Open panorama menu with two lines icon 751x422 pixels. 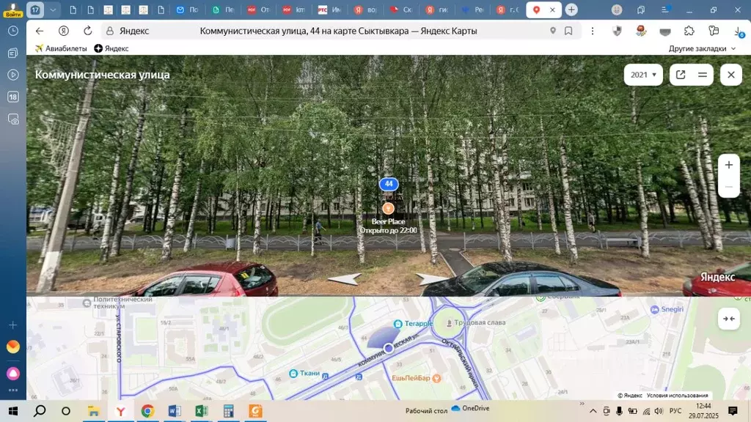point(703,75)
